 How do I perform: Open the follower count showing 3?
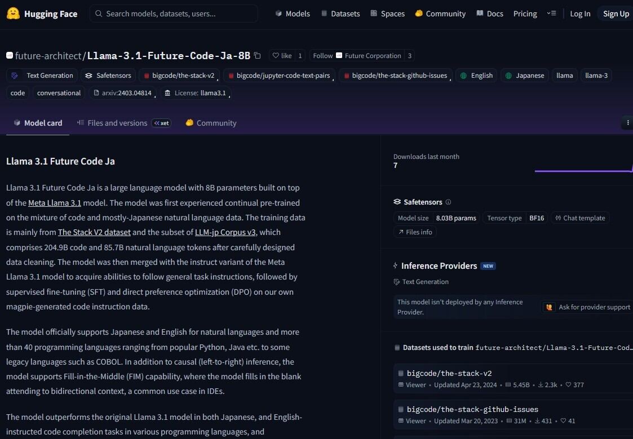[410, 56]
